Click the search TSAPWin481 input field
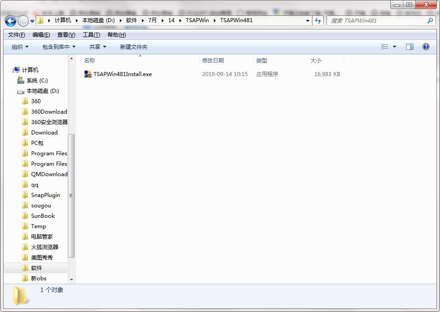This screenshot has height=312, width=440. pyautogui.click(x=375, y=20)
